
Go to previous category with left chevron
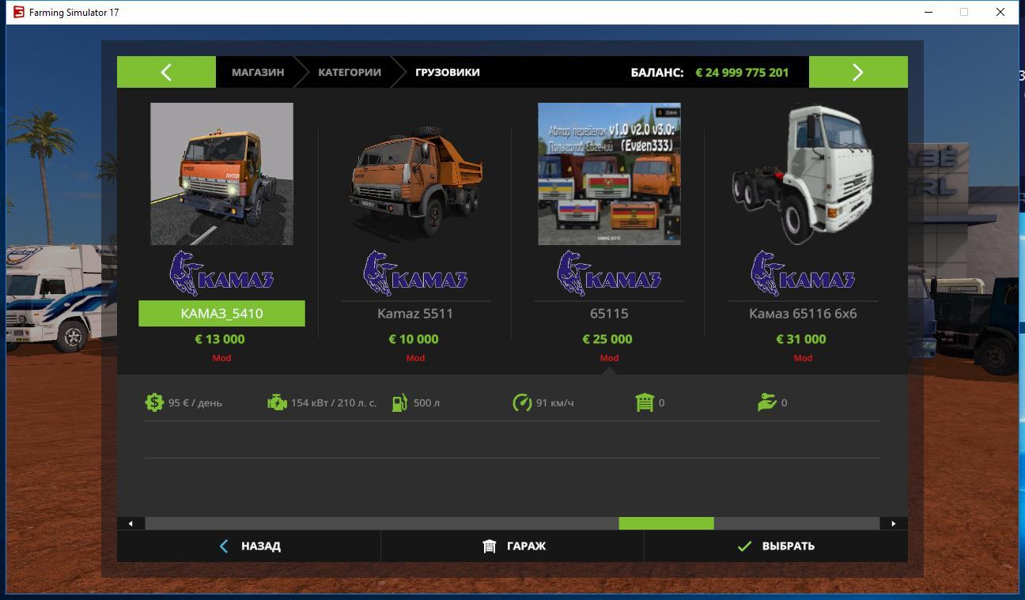166,72
